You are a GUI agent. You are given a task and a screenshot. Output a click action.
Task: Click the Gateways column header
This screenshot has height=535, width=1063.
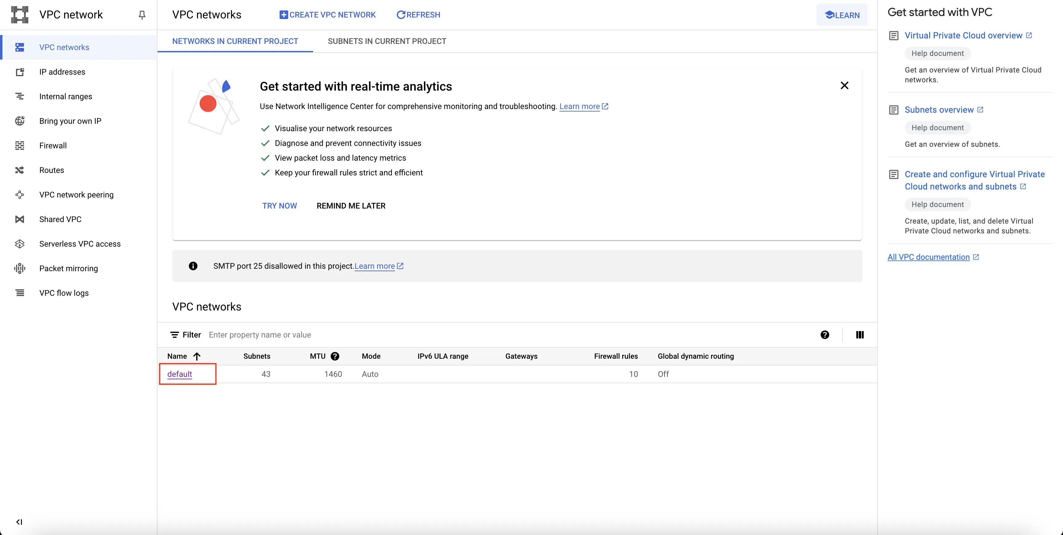coord(521,356)
